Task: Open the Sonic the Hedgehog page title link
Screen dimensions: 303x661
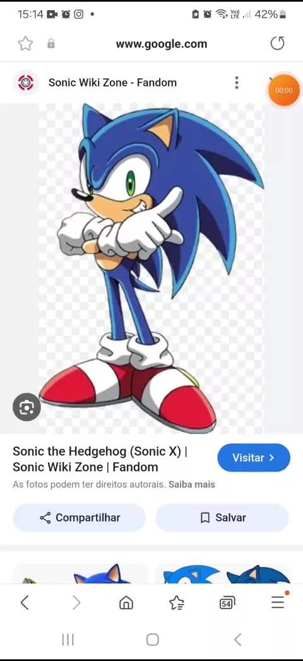Action: [100, 459]
